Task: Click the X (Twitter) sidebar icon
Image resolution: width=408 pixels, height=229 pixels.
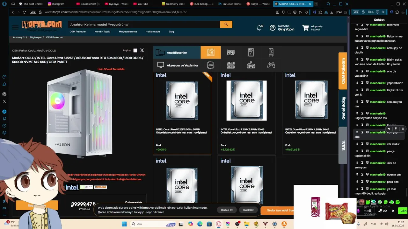Action: (x=4, y=101)
